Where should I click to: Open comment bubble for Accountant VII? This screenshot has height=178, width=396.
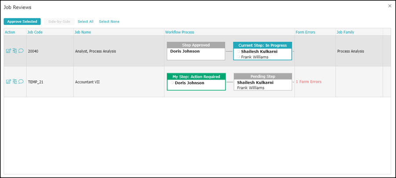pyautogui.click(x=21, y=82)
